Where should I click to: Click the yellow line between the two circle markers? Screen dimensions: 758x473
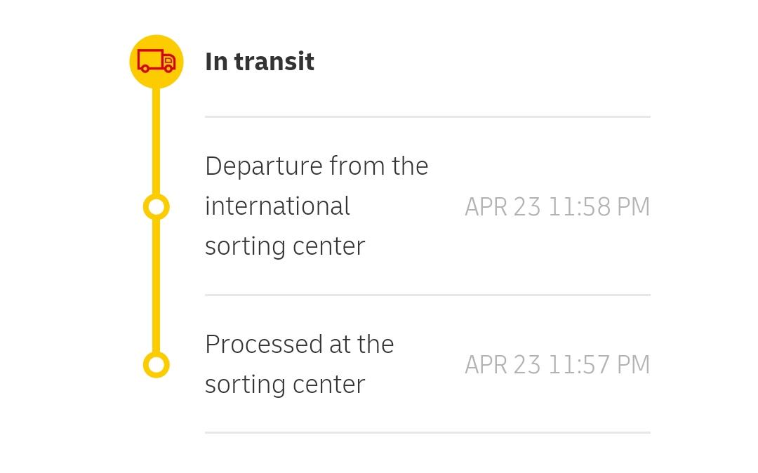pyautogui.click(x=157, y=286)
